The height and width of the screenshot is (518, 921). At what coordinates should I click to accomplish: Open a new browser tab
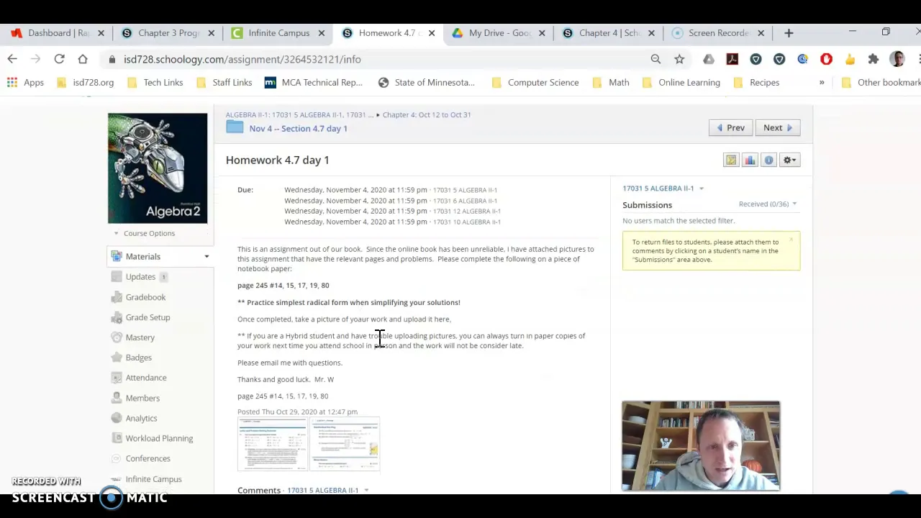tap(789, 33)
